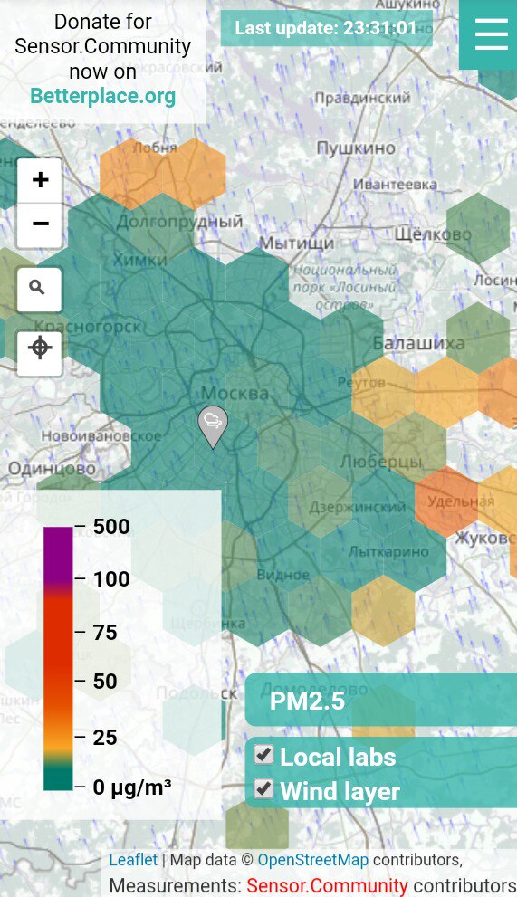Click the purple 500 section of color legend
Image resolution: width=517 pixels, height=897 pixels.
pos(58,552)
